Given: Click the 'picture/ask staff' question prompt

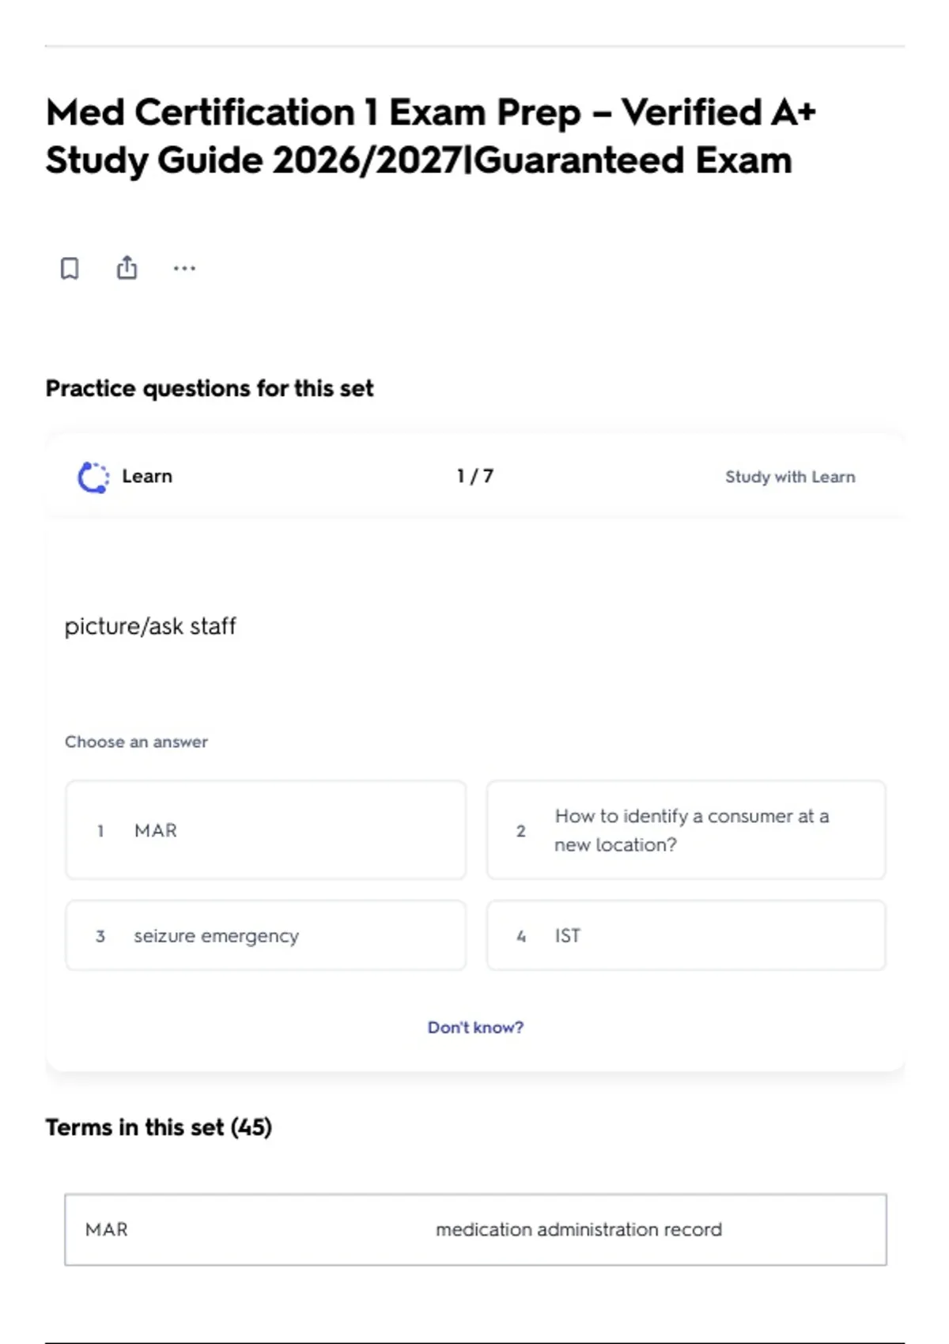Looking at the screenshot, I should [x=150, y=626].
